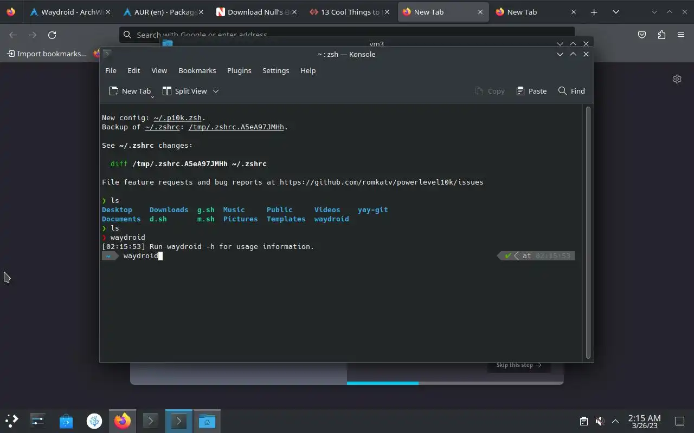Open a new Firefox tab with plus button
Screen dimensions: 694x433
[594, 12]
